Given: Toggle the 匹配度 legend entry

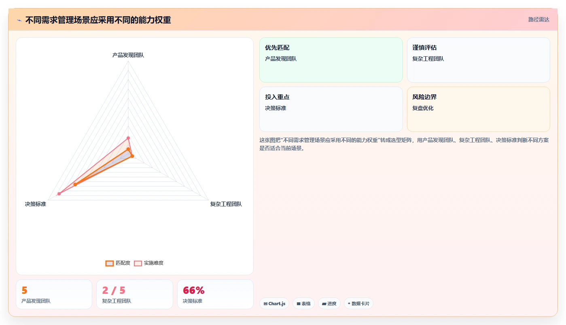Looking at the screenshot, I should click(x=118, y=263).
